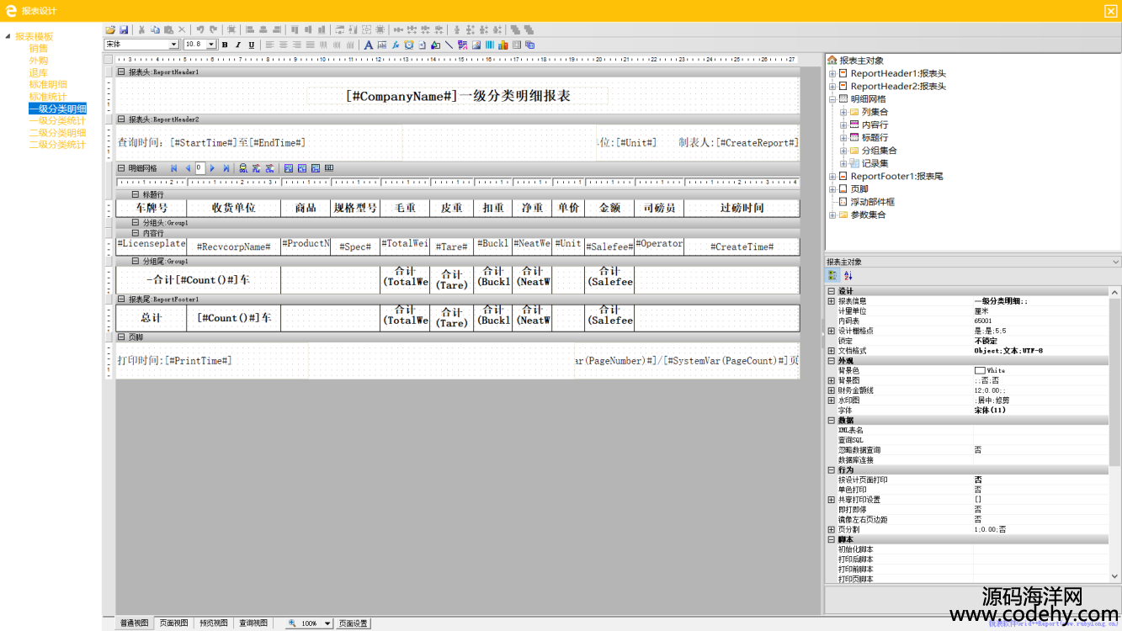This screenshot has height=631, width=1122.
Task: Open the 100% zoom level dropdown
Action: pos(327,623)
